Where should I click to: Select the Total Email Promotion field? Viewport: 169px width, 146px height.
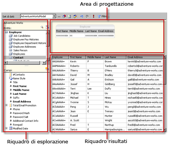(25, 106)
